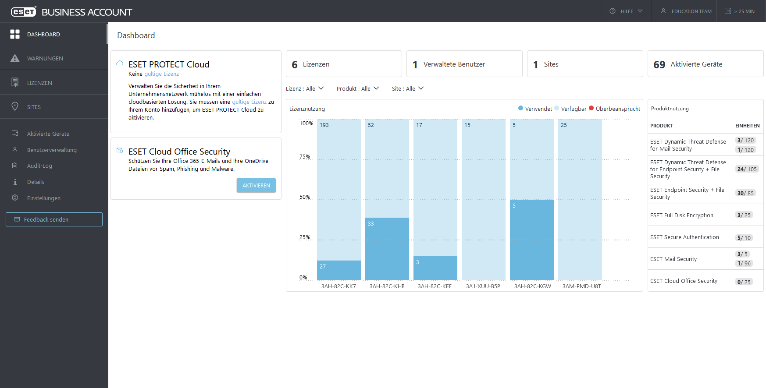This screenshot has height=388, width=766.
Task: Open the 1 Sites summary tile
Action: tap(585, 64)
